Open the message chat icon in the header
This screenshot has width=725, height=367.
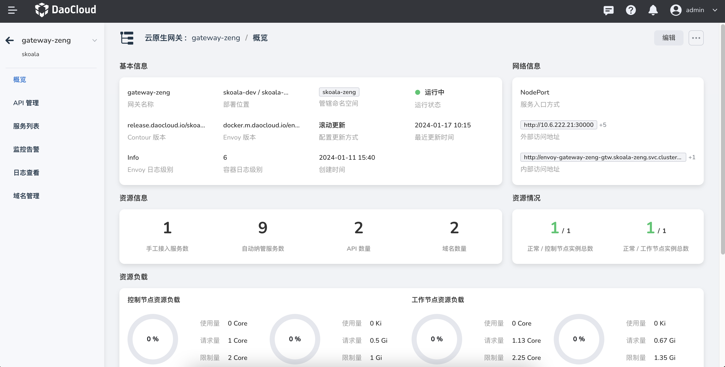tap(608, 10)
